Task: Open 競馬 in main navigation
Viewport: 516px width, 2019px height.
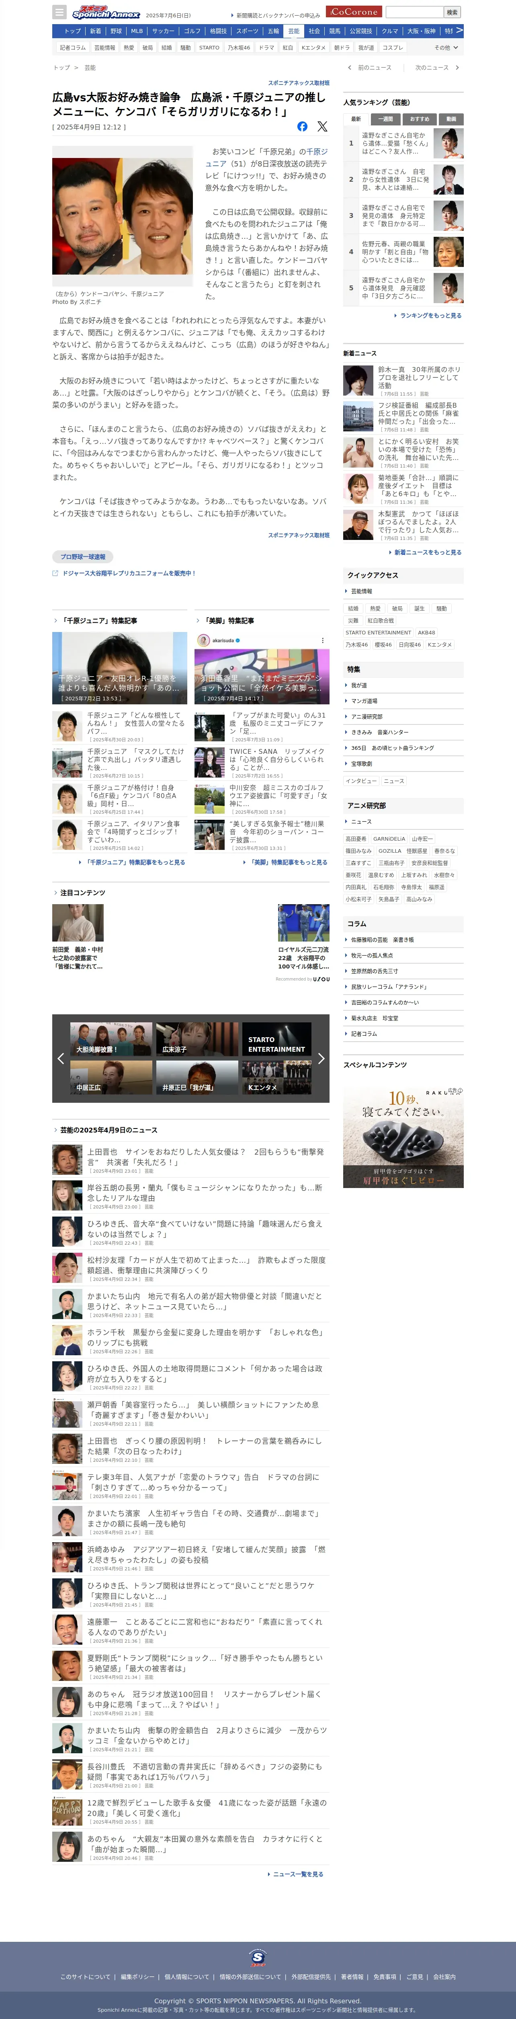Action: point(335,31)
